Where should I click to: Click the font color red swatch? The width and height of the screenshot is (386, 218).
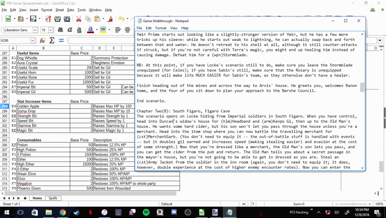[91, 30]
